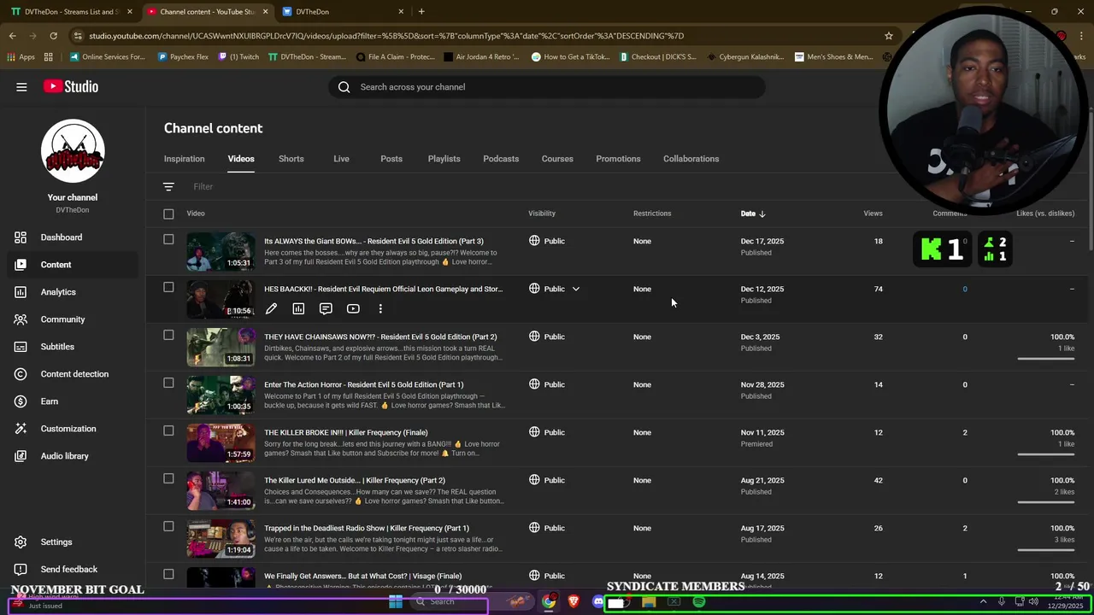Open Community in the sidebar
The width and height of the screenshot is (1094, 615).
(62, 319)
